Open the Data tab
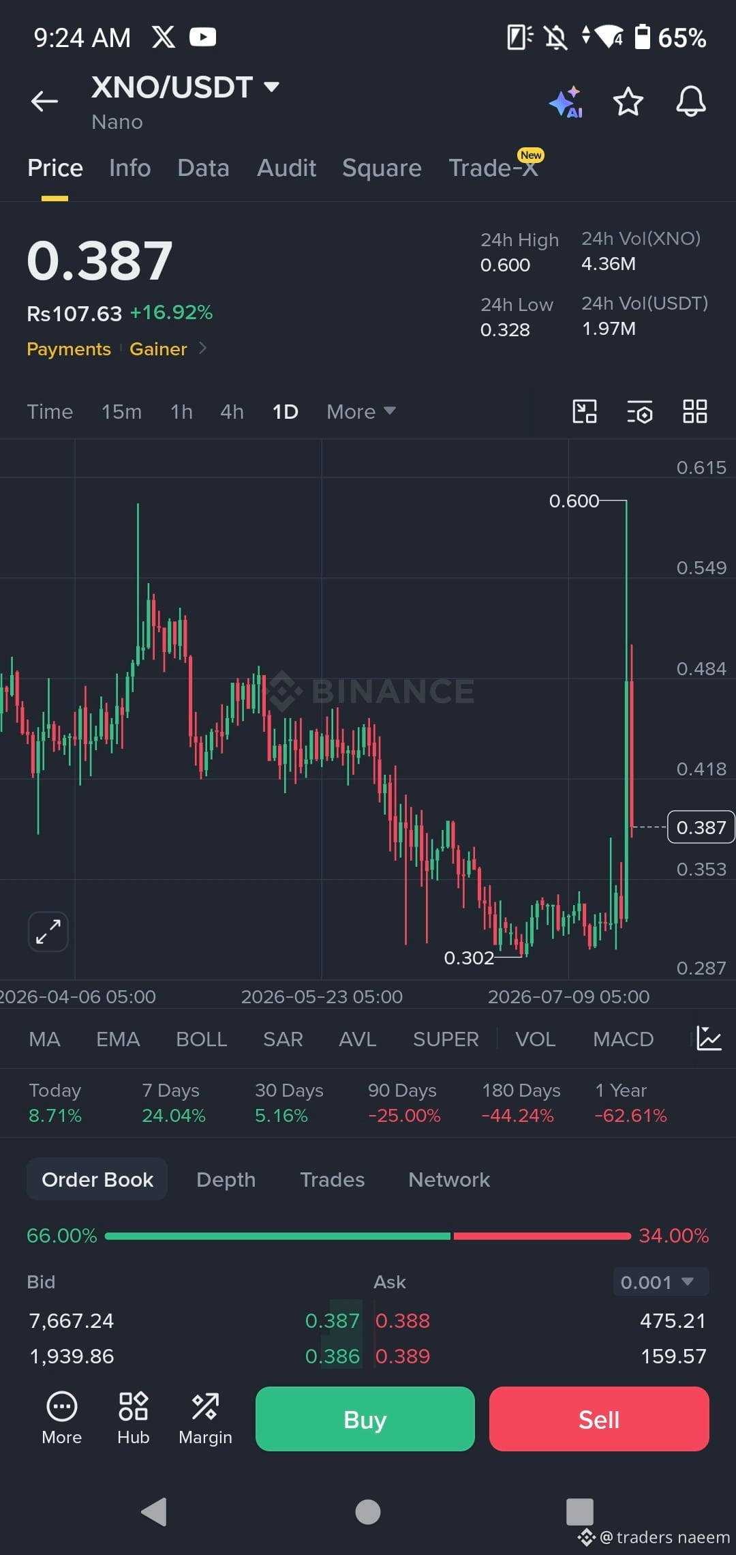 (x=203, y=168)
